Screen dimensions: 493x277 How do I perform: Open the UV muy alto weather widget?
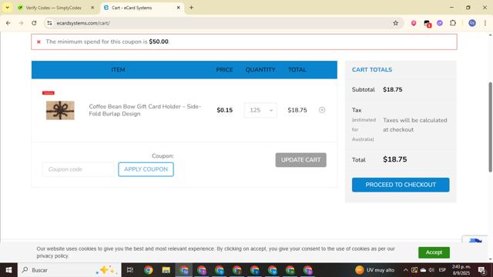374,270
